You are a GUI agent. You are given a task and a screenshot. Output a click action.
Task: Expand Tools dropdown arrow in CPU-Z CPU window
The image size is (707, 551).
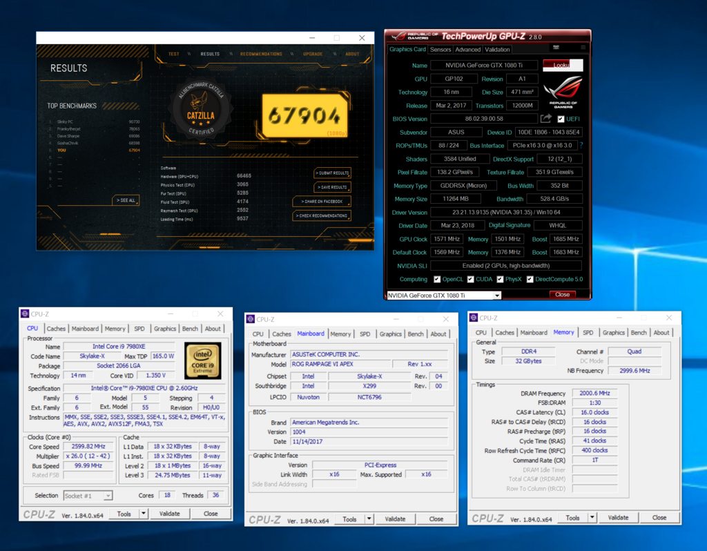[144, 514]
